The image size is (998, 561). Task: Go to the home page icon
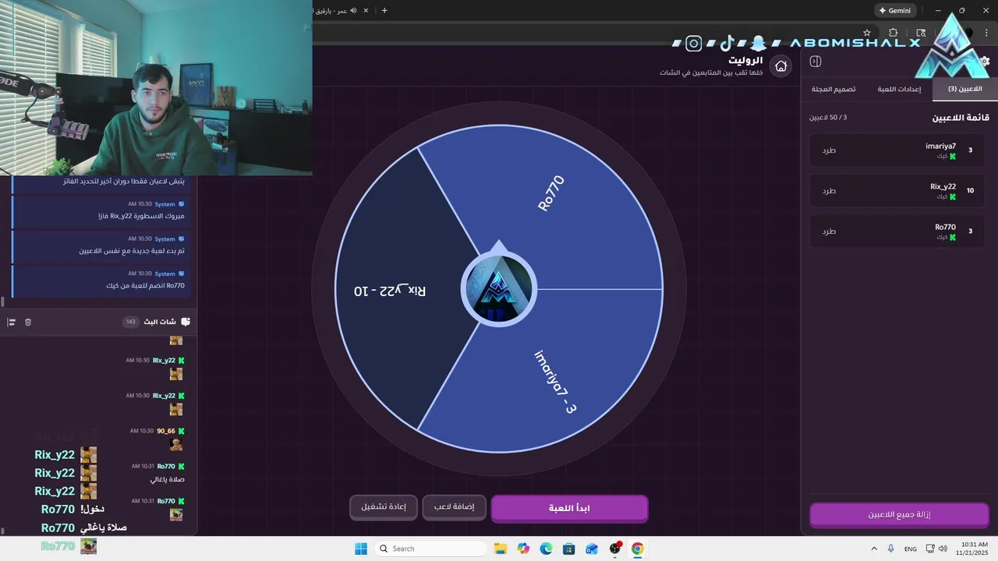(x=780, y=66)
